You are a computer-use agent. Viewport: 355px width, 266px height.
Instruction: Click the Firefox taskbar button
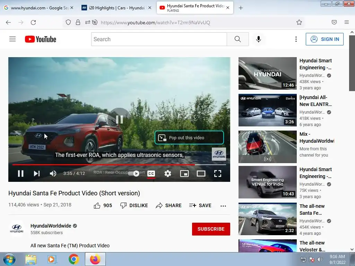click(x=95, y=259)
